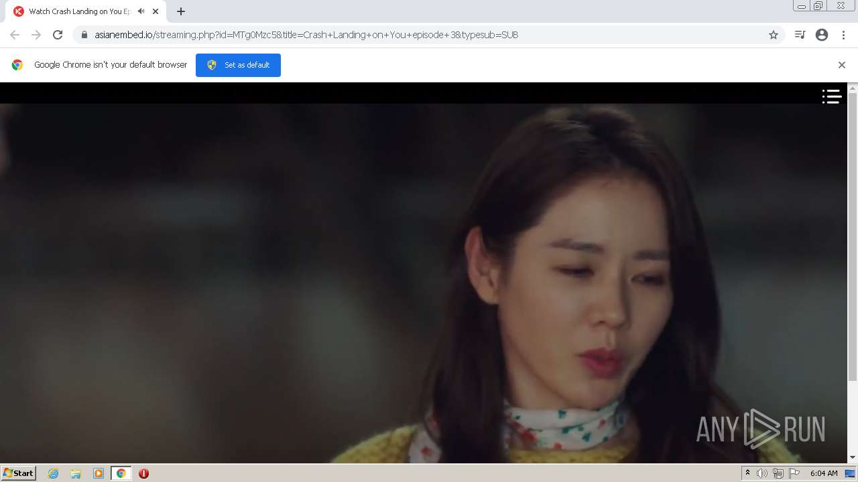Viewport: 858px width, 482px height.
Task: Click the browser back arrow
Action: [15, 35]
